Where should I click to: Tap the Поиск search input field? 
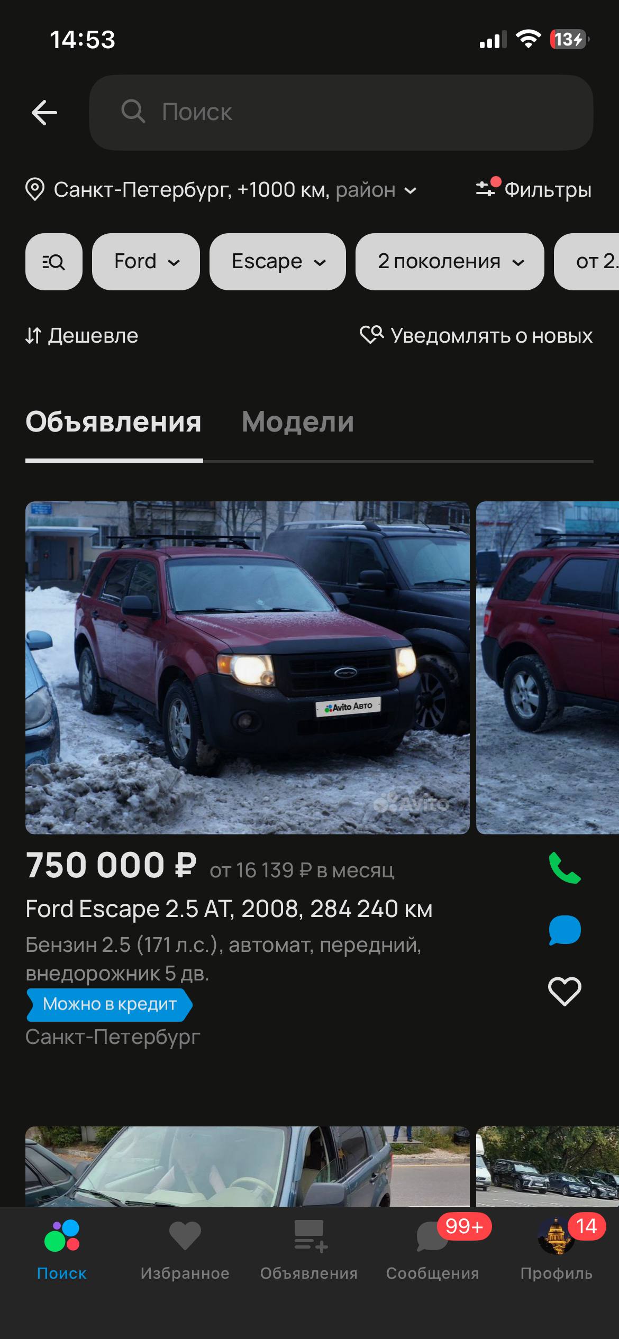coord(341,112)
